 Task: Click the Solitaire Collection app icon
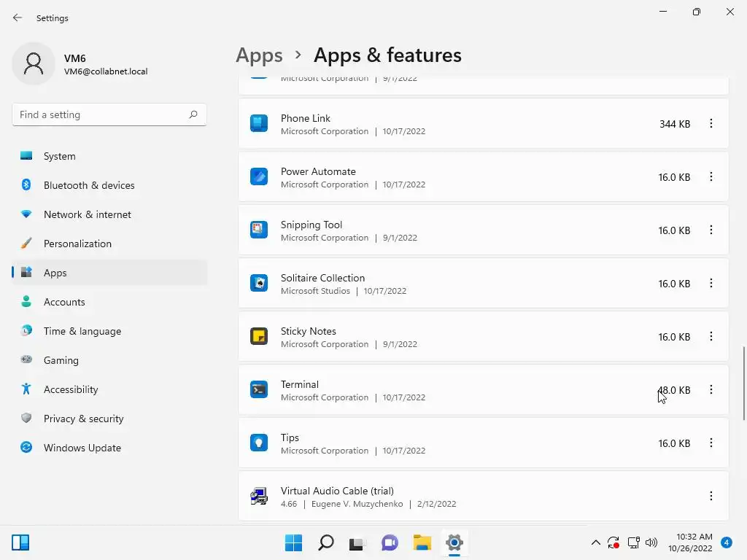(259, 284)
